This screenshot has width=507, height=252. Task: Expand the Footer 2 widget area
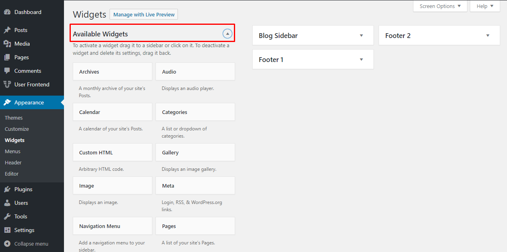487,35
